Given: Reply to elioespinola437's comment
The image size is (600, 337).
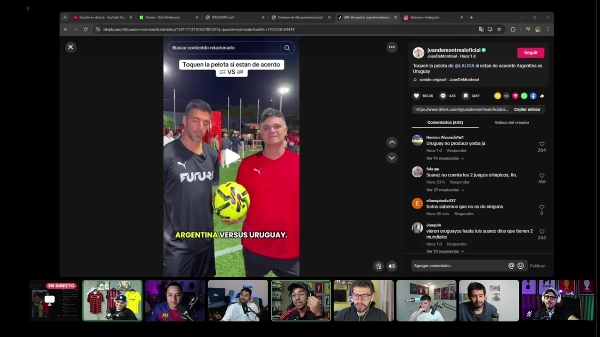Looking at the screenshot, I should [464, 214].
